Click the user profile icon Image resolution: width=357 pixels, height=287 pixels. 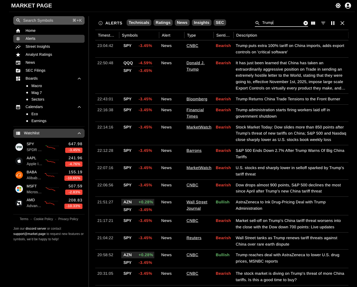348,5
